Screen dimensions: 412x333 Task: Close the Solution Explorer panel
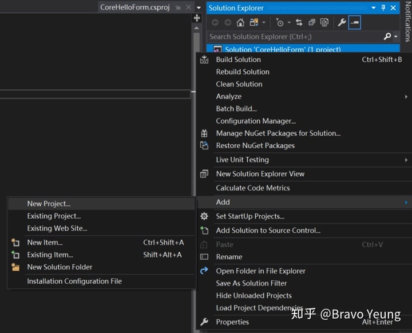pos(393,8)
